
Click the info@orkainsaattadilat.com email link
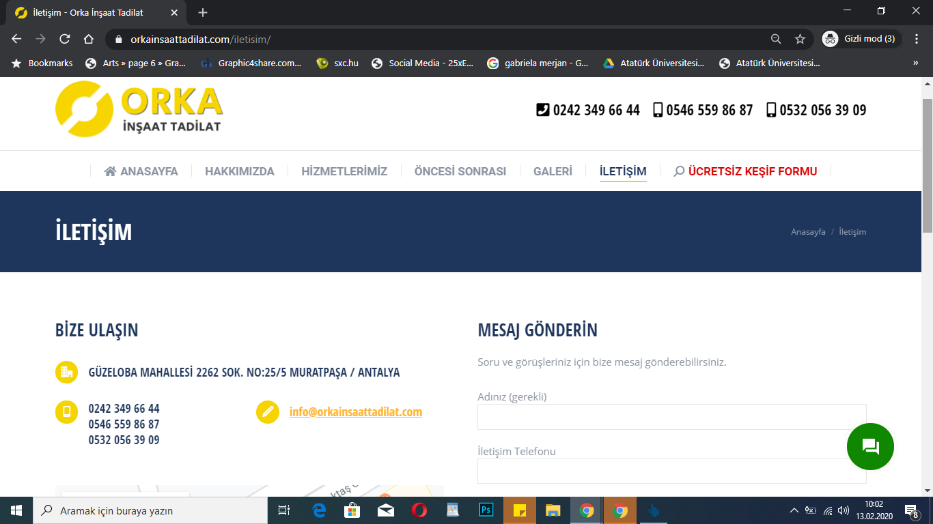point(356,412)
